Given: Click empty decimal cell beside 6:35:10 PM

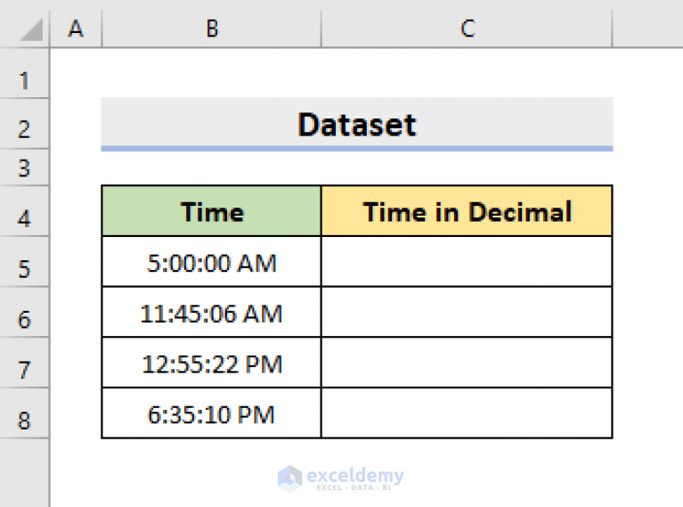Looking at the screenshot, I should pyautogui.click(x=467, y=413).
